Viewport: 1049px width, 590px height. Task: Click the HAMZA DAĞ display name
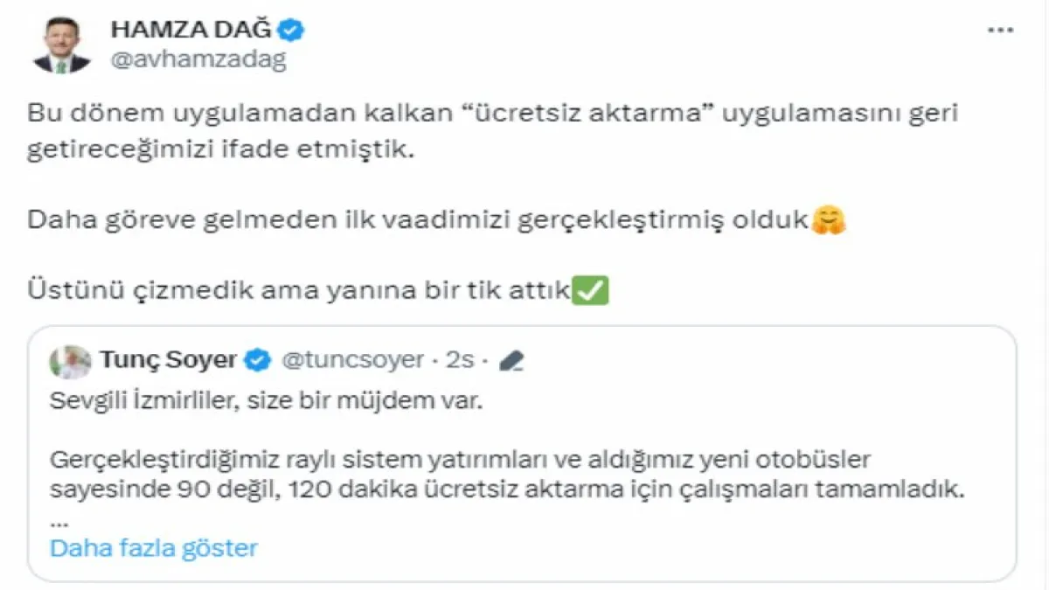click(x=191, y=30)
